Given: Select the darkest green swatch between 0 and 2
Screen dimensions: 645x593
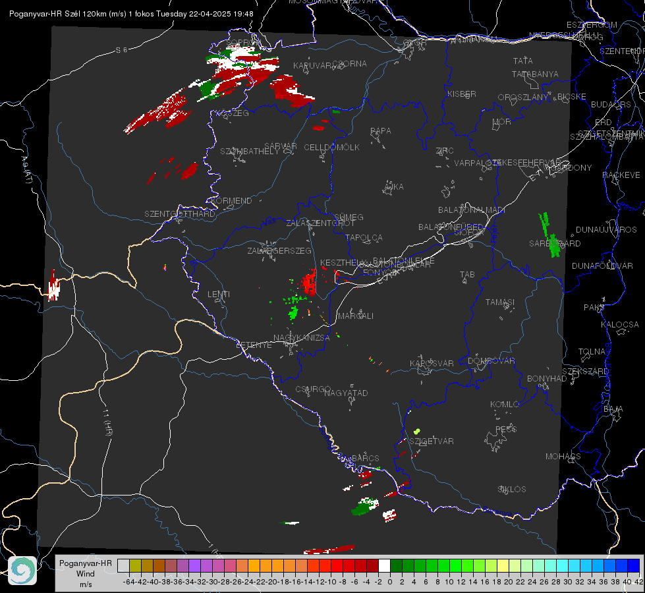Looking at the screenshot, I should 396,566.
